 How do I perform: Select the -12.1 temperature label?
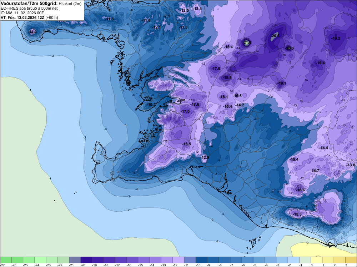click(156, 27)
